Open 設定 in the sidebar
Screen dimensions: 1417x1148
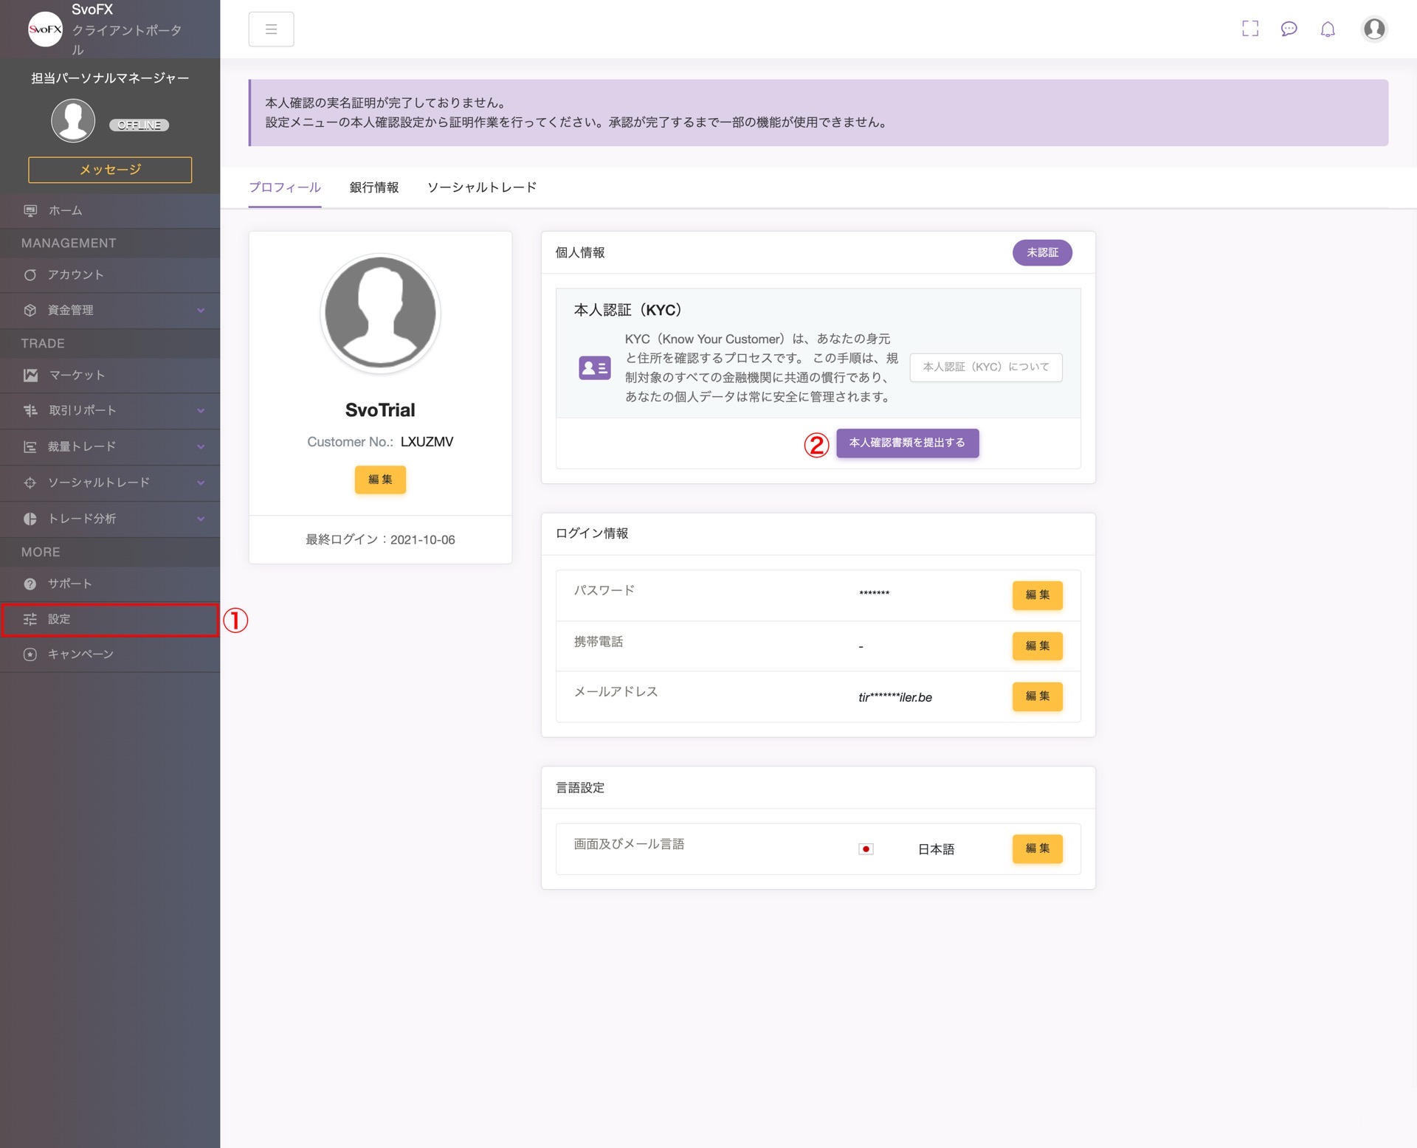[110, 620]
